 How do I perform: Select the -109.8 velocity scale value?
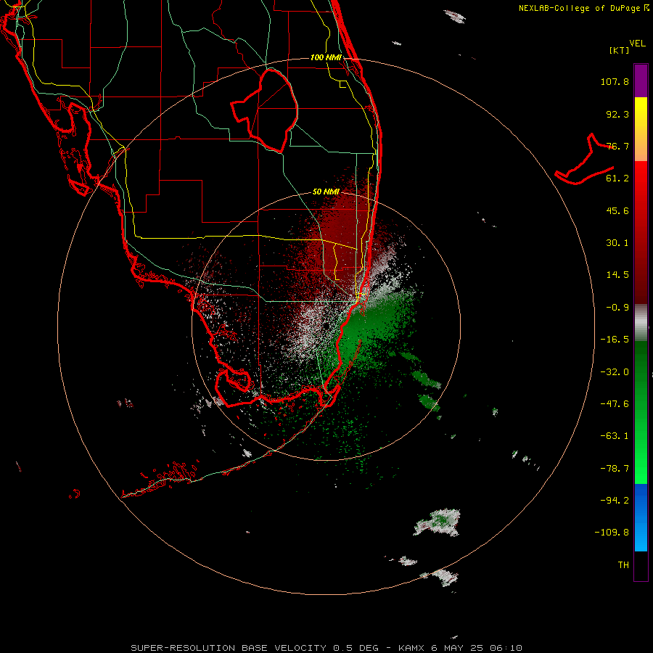point(612,533)
